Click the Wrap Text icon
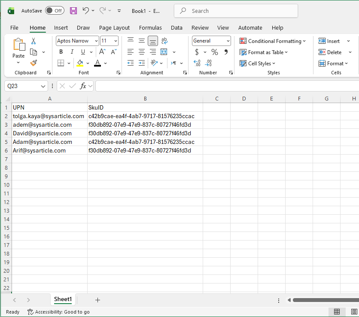Viewport: 359px width, 317px height. click(x=164, y=41)
